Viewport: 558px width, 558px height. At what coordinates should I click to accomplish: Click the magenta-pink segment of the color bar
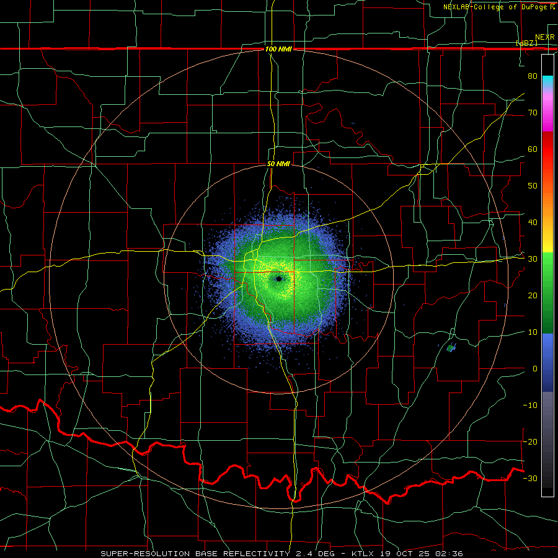point(547,112)
